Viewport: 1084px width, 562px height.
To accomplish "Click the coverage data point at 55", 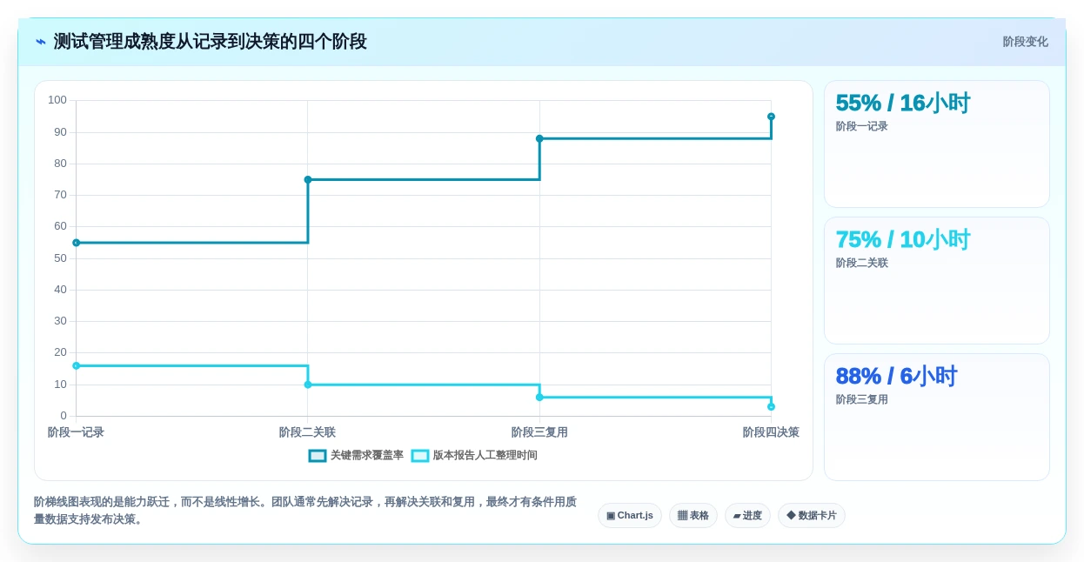I will (76, 243).
